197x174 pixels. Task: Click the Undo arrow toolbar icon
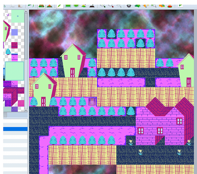(x=31, y=6)
